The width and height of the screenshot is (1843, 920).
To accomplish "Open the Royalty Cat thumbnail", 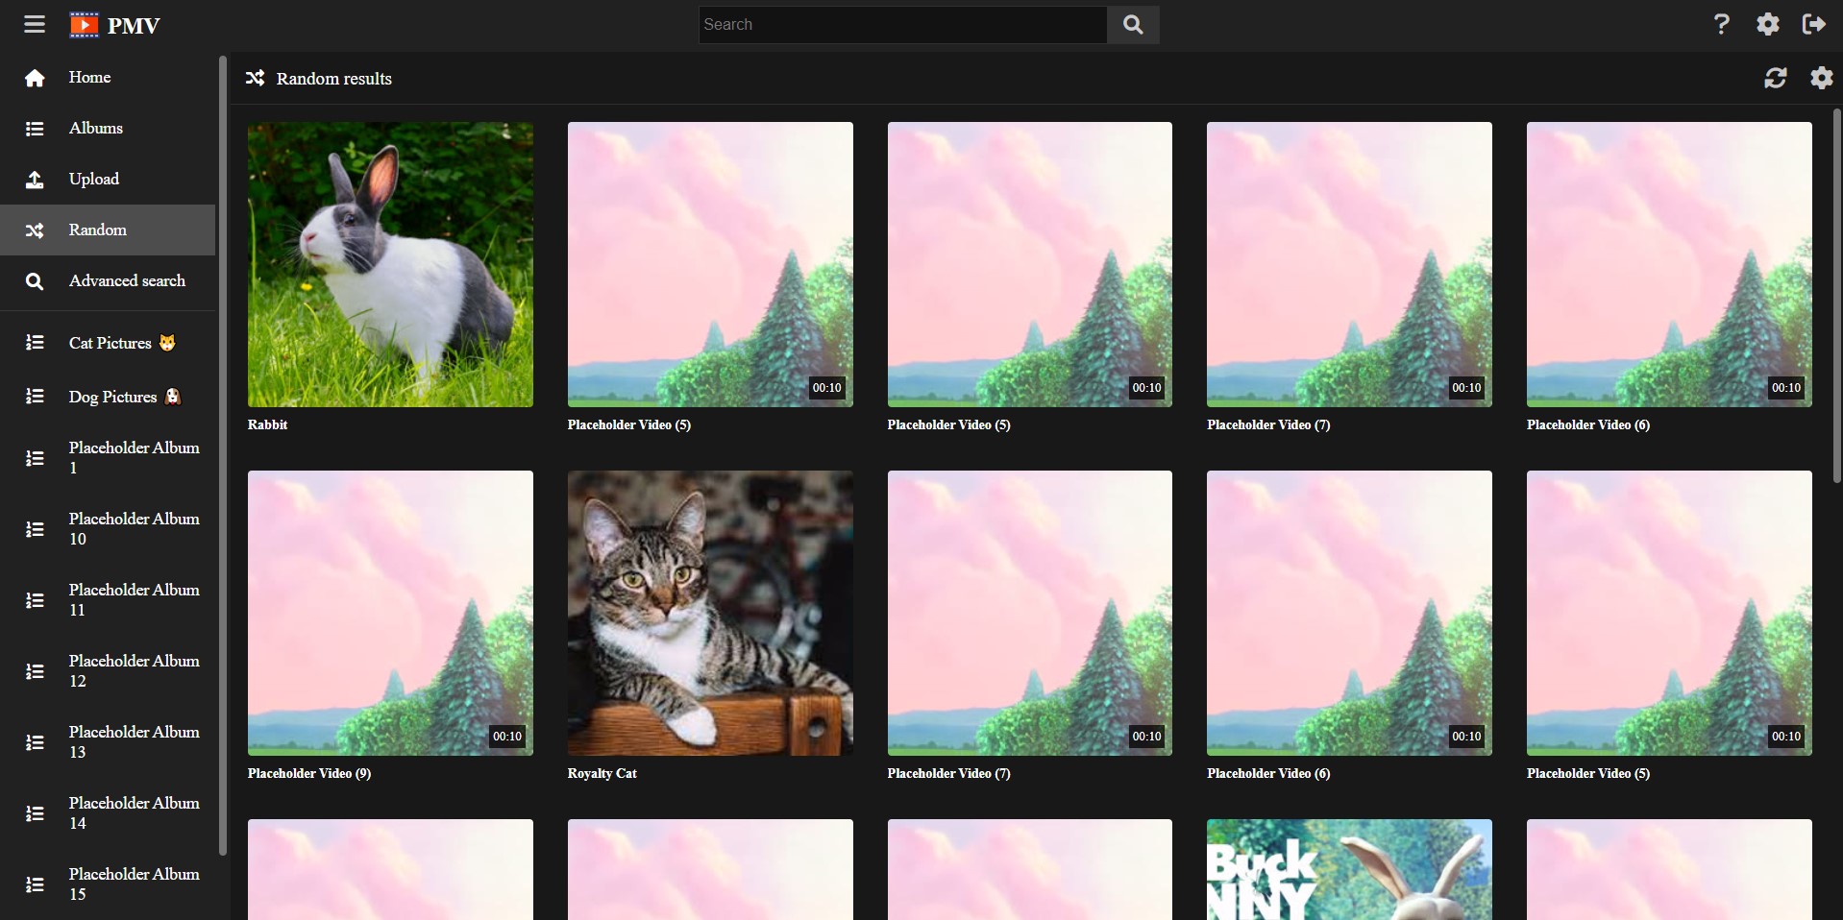I will (x=710, y=613).
